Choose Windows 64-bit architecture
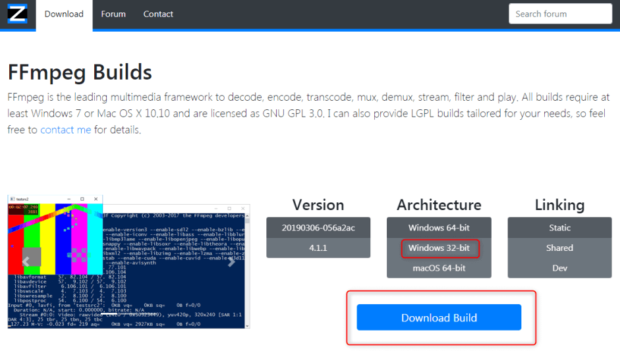Viewport: 620px width, 351px height. (x=439, y=228)
